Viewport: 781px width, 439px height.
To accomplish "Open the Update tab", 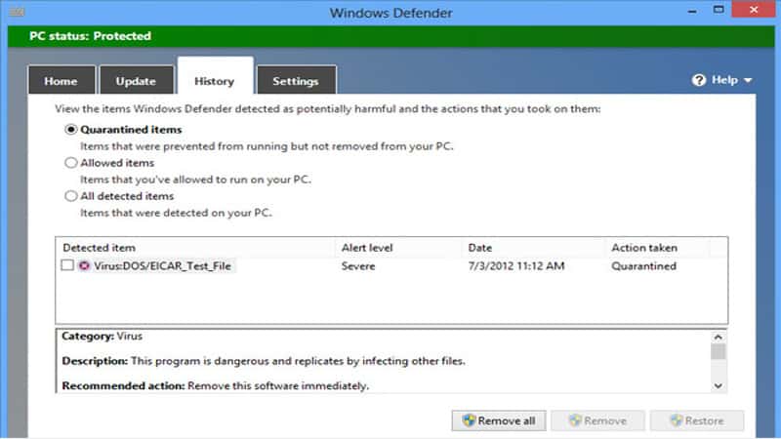I will point(136,81).
